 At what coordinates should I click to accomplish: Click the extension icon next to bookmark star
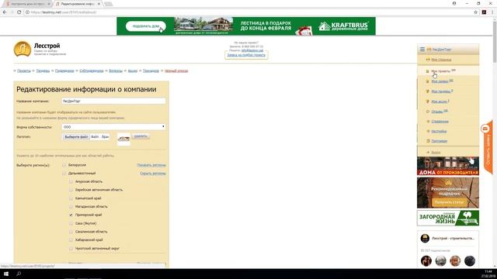[x=484, y=12]
